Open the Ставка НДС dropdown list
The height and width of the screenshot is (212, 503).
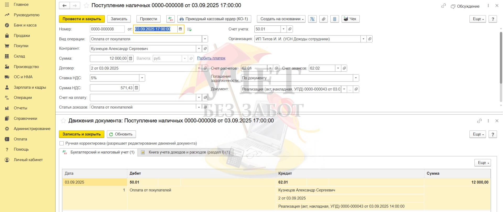[x=142, y=78]
